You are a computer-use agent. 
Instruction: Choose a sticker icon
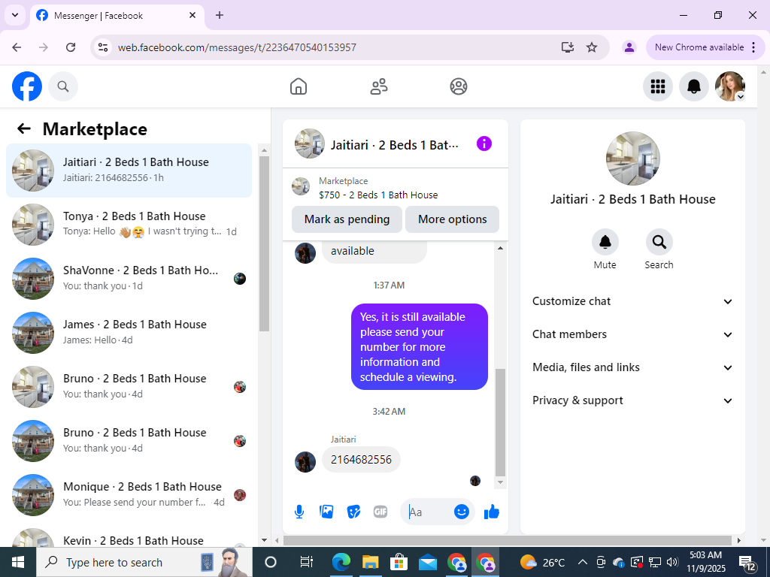pyautogui.click(x=353, y=512)
